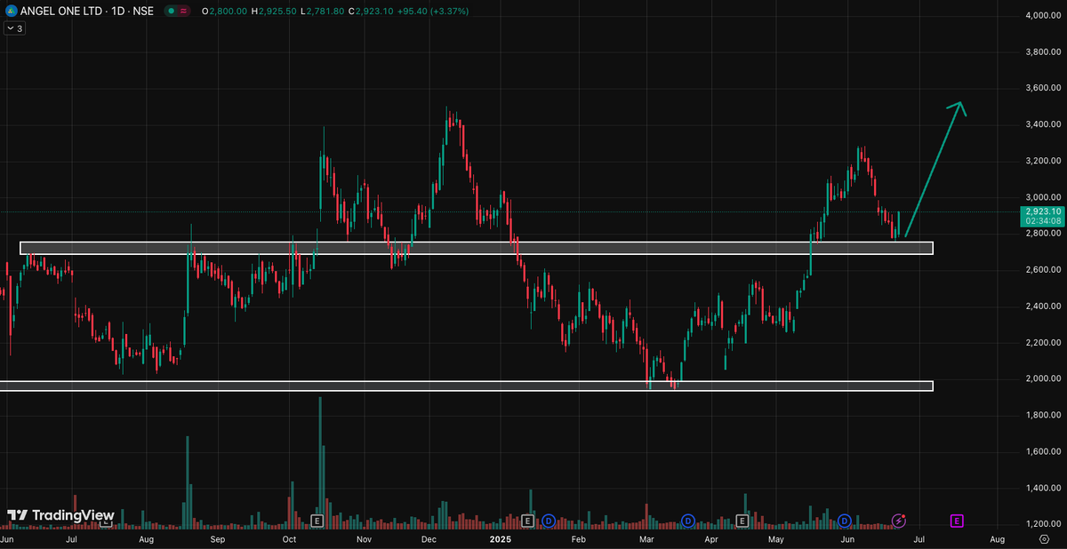Click the 4,000.00 price axis label
Viewport: 1067px width, 549px height.
(1041, 15)
